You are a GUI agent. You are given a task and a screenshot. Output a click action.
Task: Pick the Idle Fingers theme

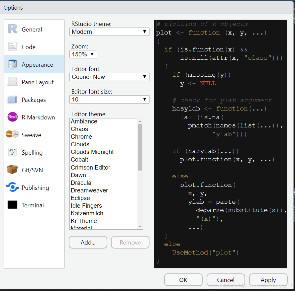(x=104, y=206)
